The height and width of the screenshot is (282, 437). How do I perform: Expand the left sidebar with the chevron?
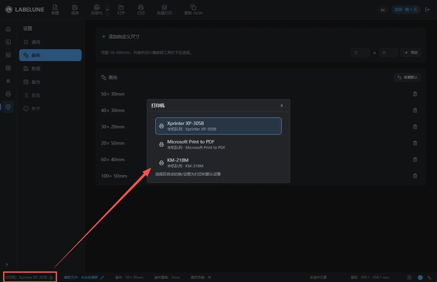[x=7, y=264]
